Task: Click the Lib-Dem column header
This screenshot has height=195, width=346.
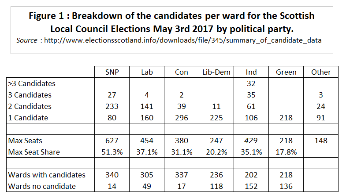Action: pyautogui.click(x=216, y=72)
